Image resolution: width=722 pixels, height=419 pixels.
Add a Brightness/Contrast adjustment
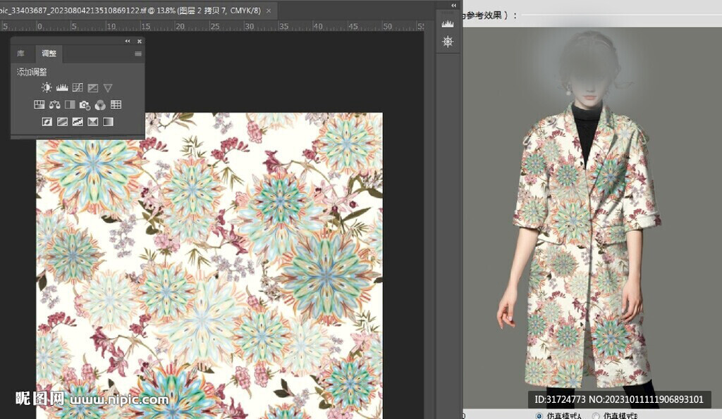click(47, 88)
